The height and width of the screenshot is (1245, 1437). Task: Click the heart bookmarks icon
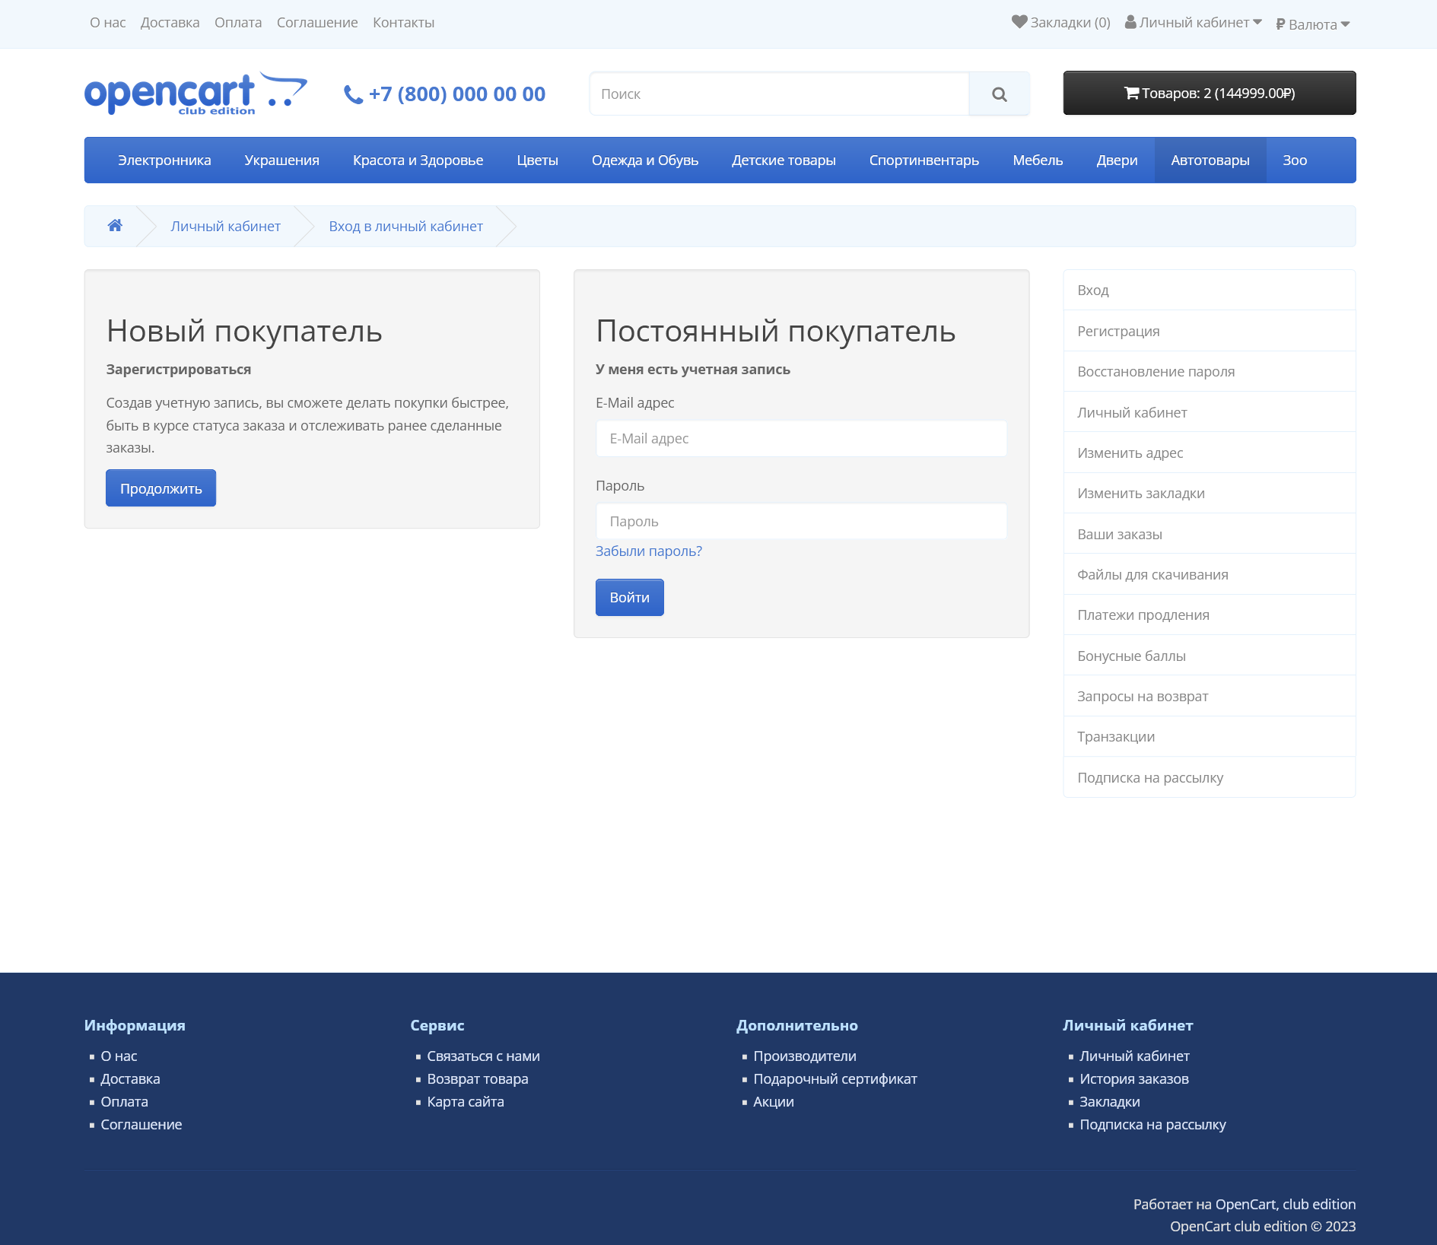1019,22
